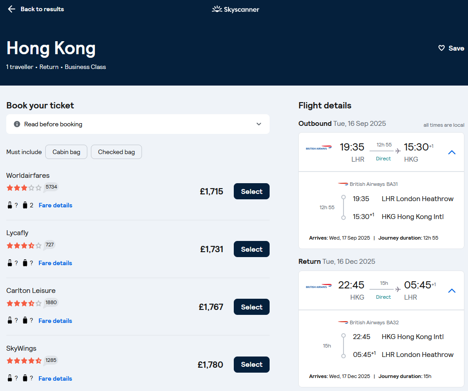468x391 pixels.
Task: Toggle the Cabin bag filter
Action: click(66, 152)
